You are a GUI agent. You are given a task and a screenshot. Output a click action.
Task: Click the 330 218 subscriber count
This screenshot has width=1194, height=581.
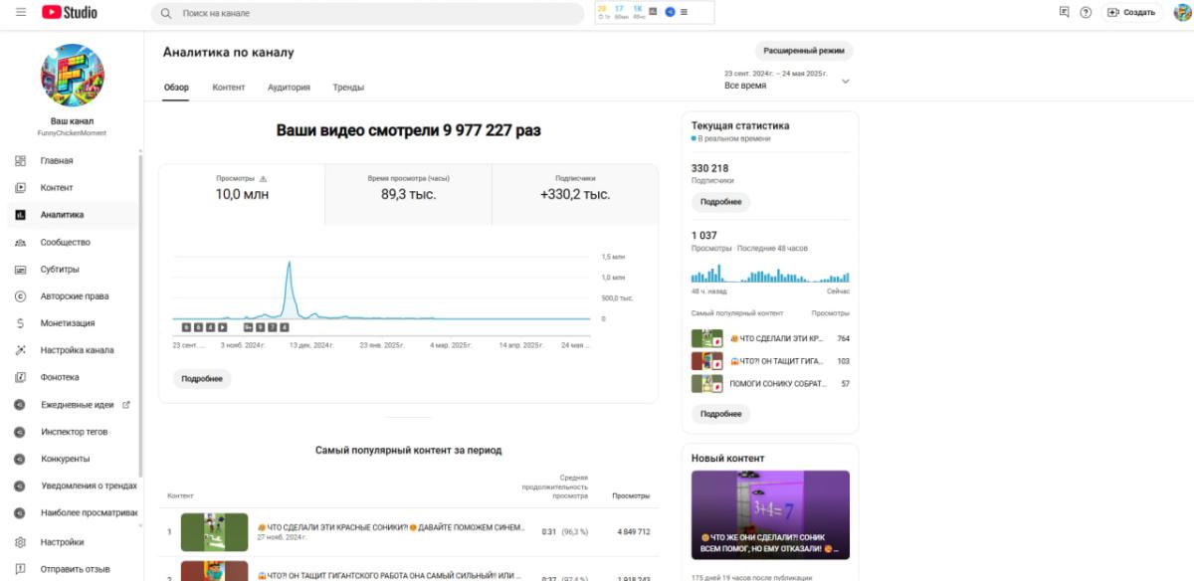[x=709, y=168]
